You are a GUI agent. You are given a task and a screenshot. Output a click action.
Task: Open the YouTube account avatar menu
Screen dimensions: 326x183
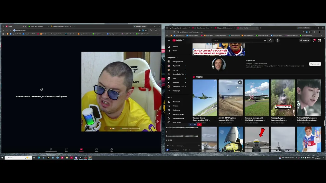click(320, 40)
